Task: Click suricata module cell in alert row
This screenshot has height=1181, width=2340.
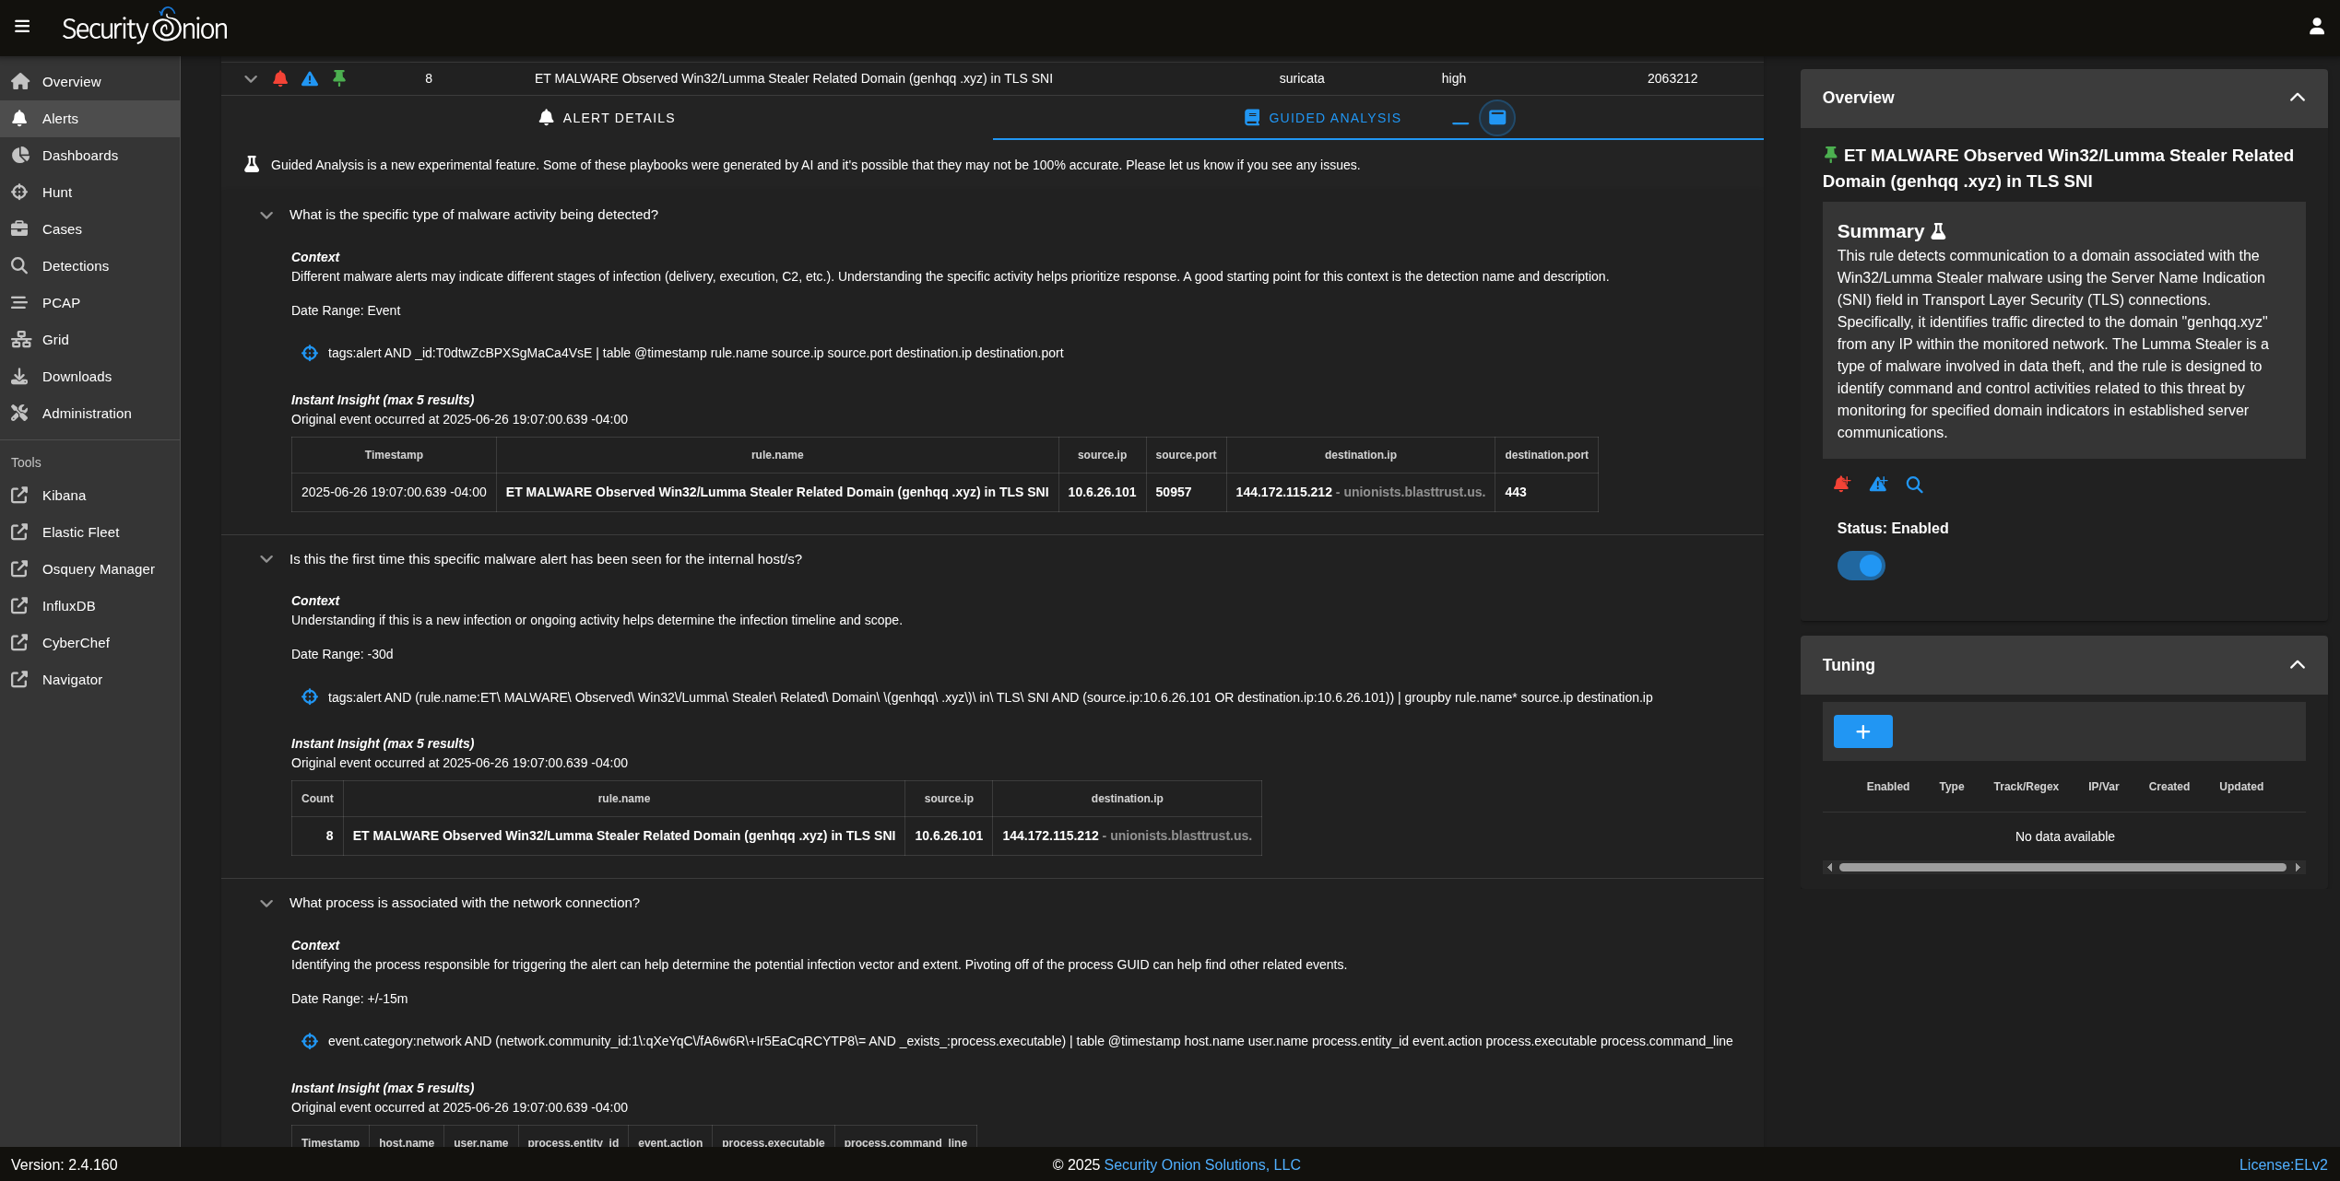Action: pyautogui.click(x=1301, y=78)
